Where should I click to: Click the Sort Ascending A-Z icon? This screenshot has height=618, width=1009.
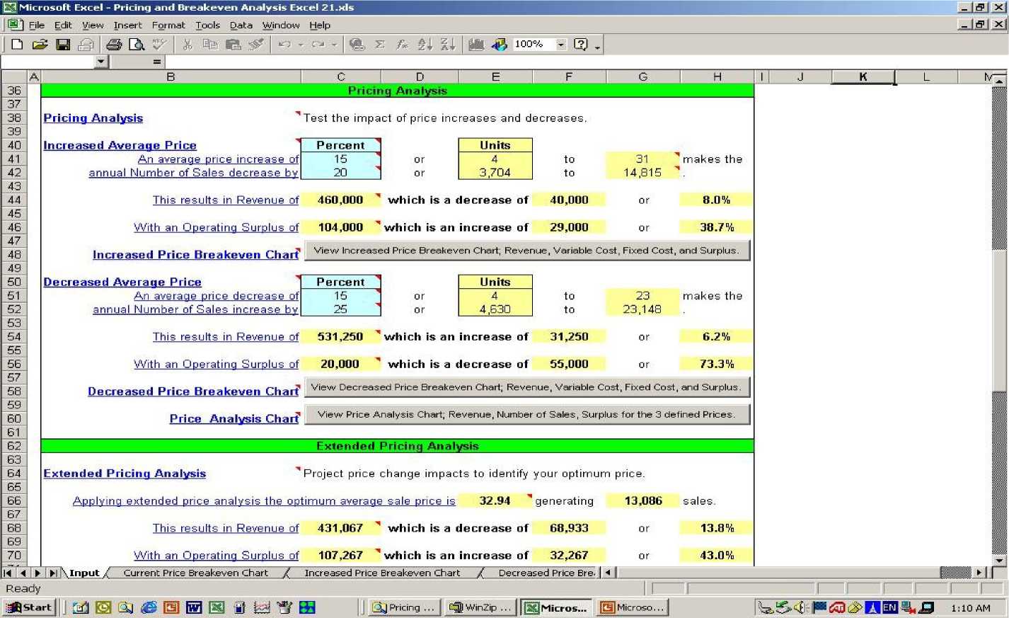click(x=425, y=45)
